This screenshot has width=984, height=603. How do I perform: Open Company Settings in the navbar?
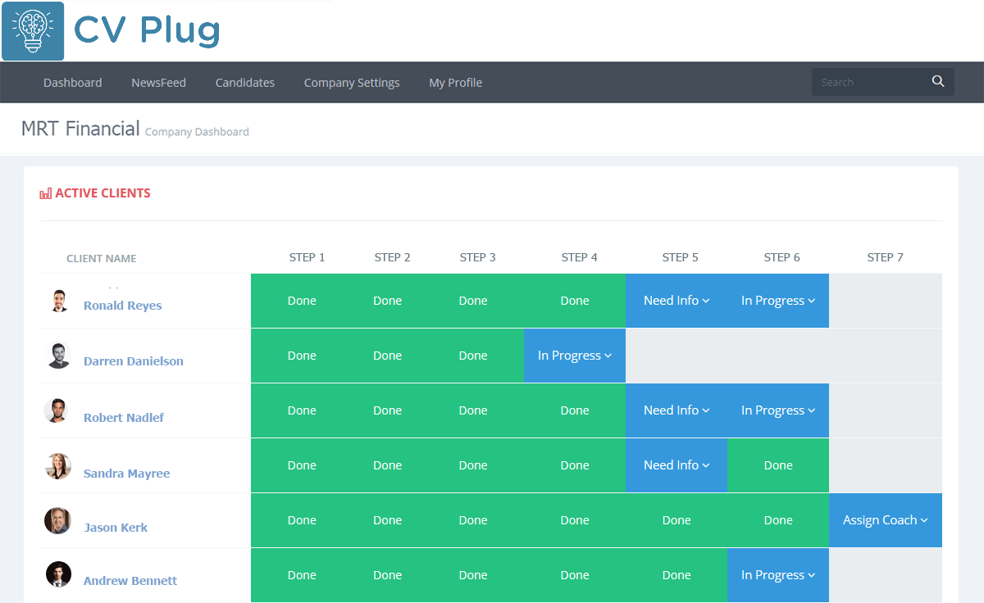[352, 83]
